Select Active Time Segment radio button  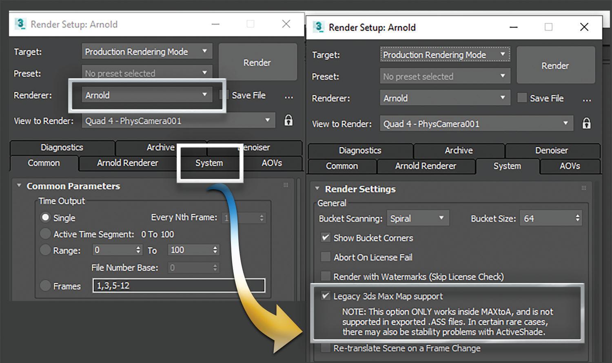(x=45, y=234)
